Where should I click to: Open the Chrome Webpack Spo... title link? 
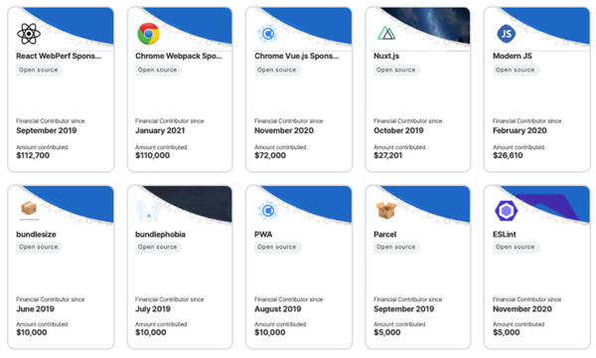point(179,56)
